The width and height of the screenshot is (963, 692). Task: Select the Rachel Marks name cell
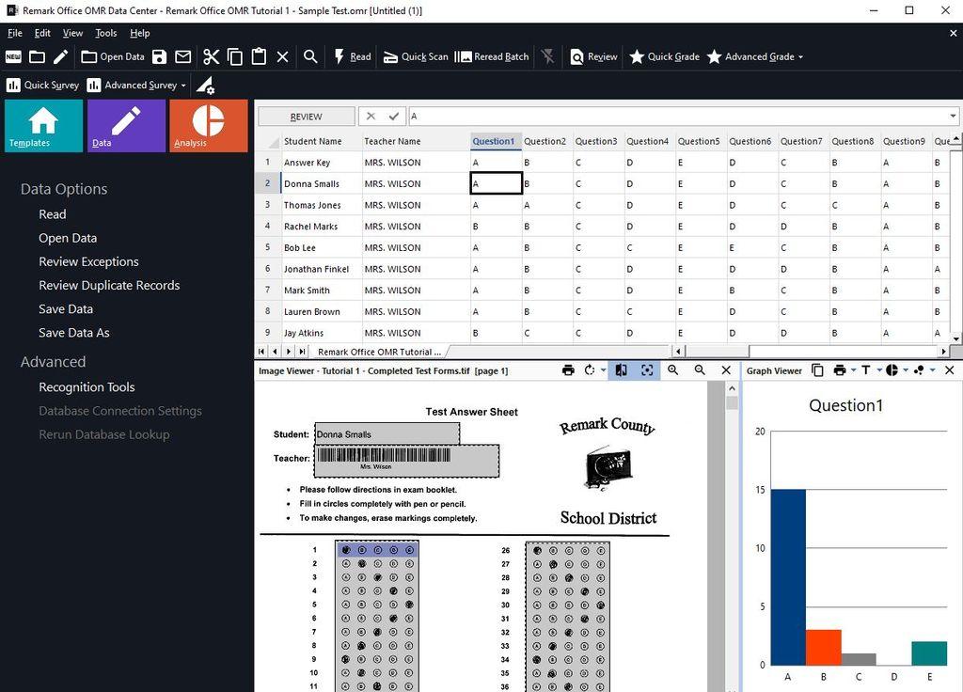(322, 227)
